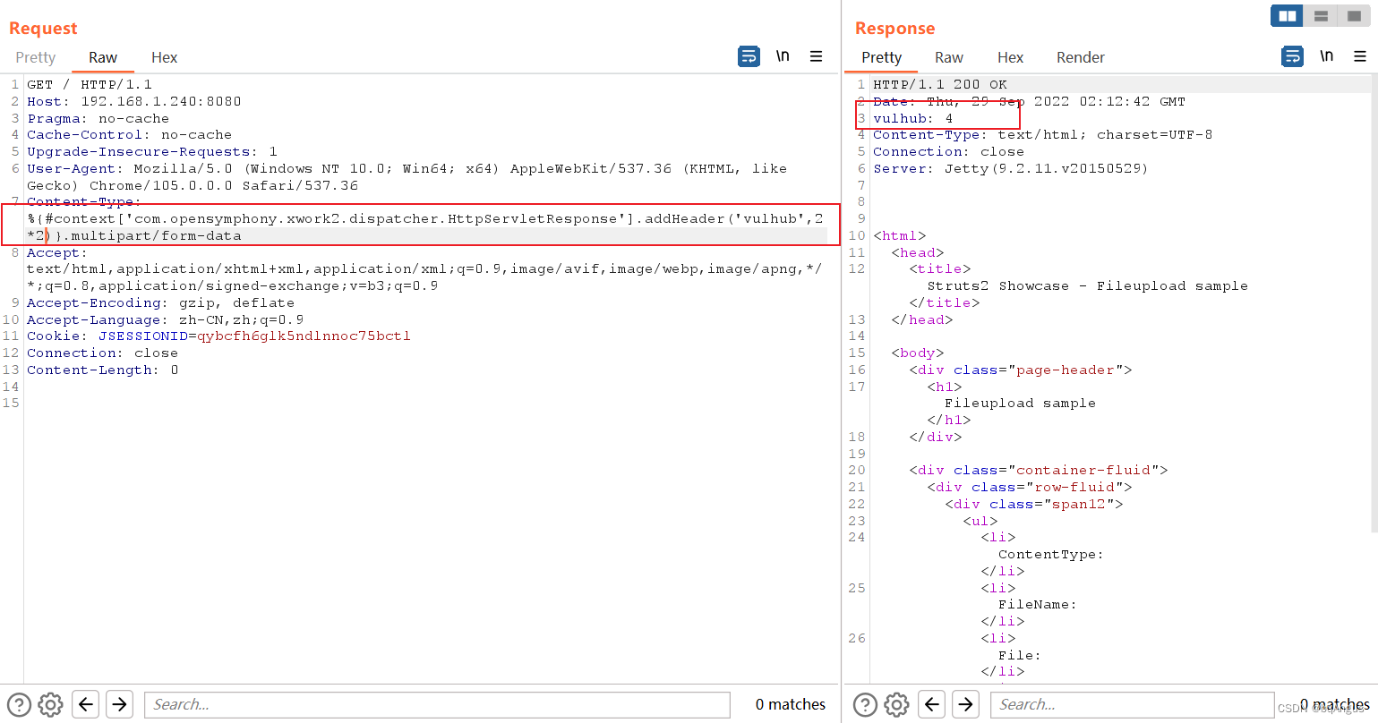The width and height of the screenshot is (1378, 723).
Task: Click the response 'Date:' header line
Action: coord(1030,101)
